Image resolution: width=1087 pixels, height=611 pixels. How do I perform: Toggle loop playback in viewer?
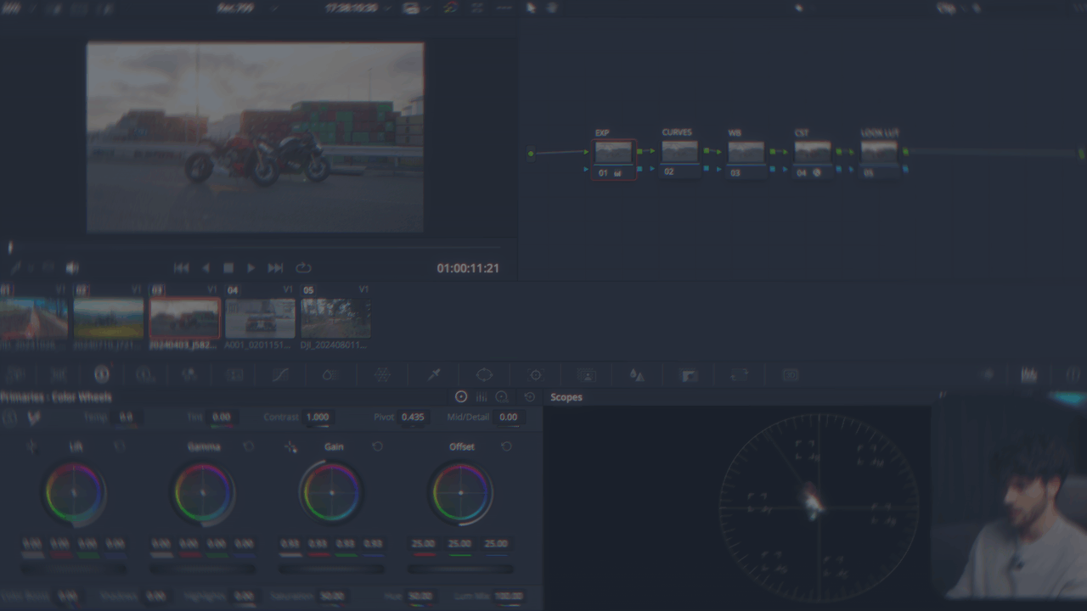point(303,268)
